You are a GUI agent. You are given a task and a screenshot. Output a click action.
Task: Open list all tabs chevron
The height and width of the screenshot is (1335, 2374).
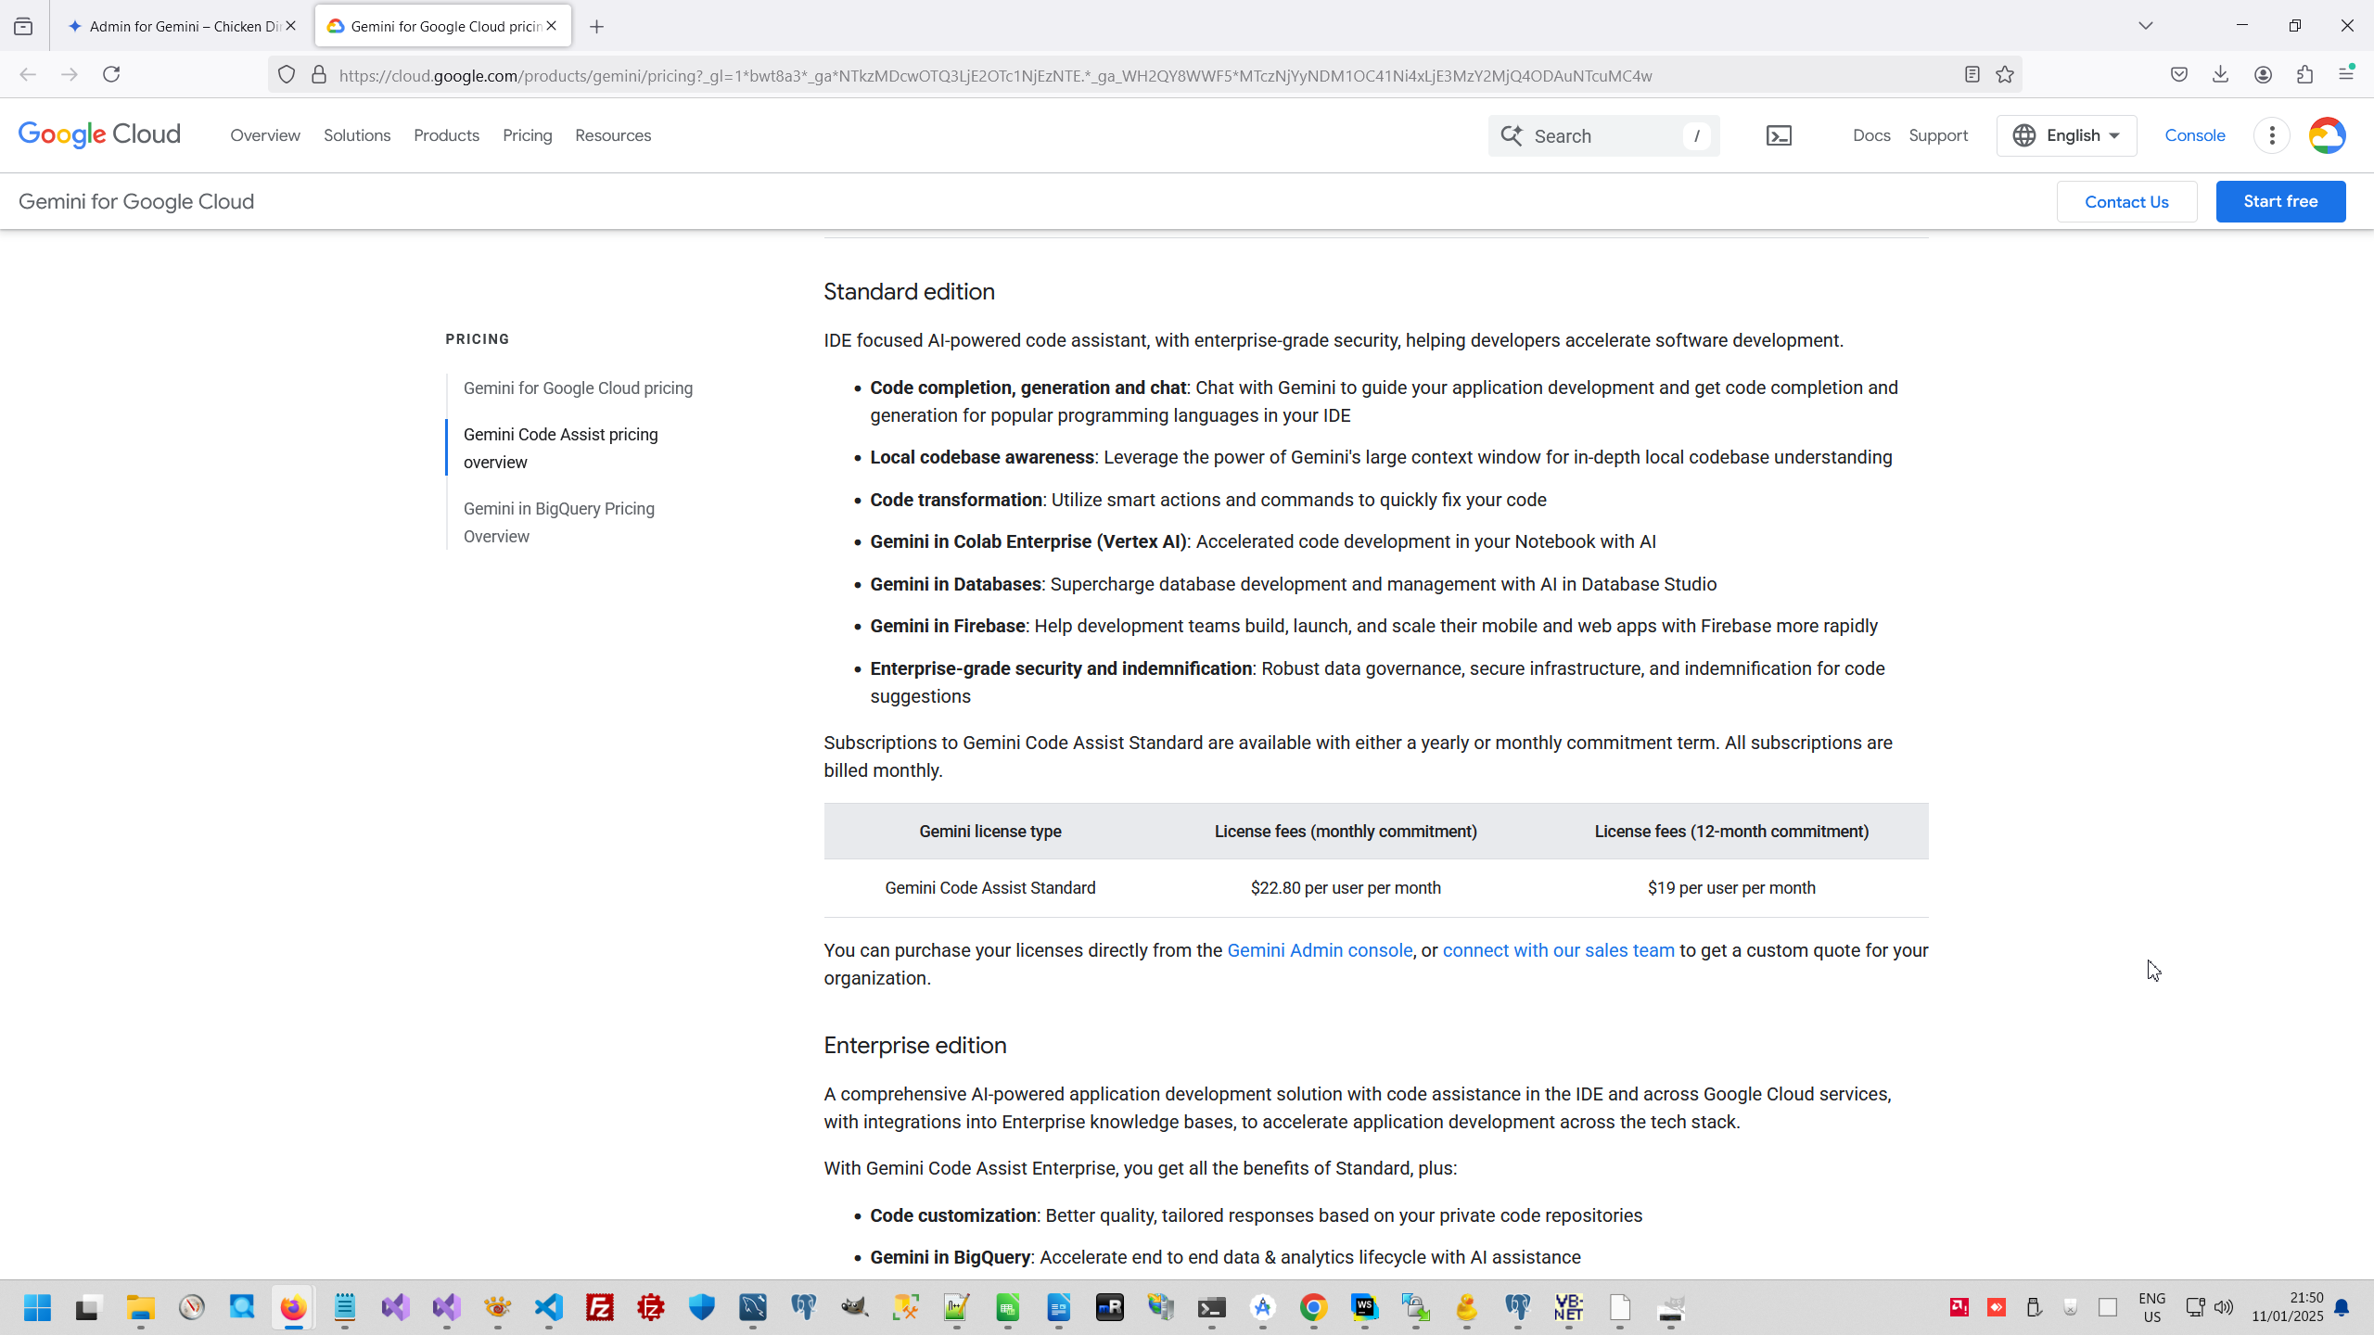coord(2145,26)
